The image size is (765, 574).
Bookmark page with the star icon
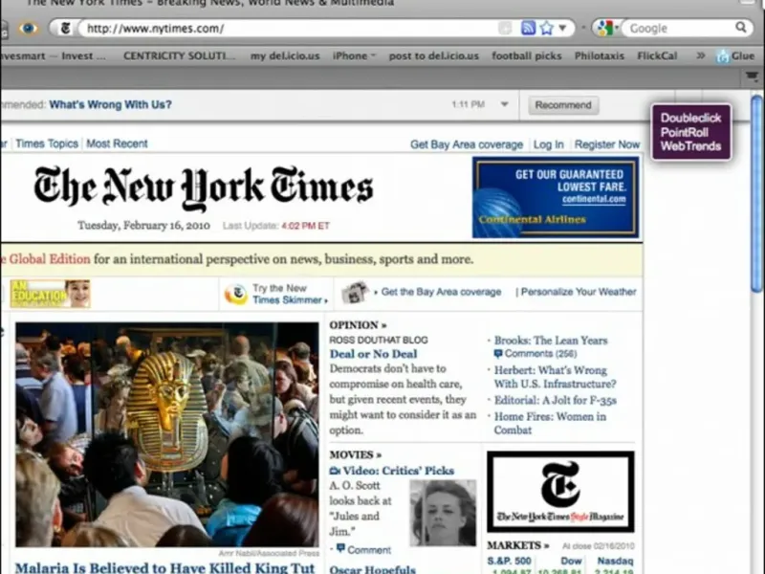(x=546, y=28)
